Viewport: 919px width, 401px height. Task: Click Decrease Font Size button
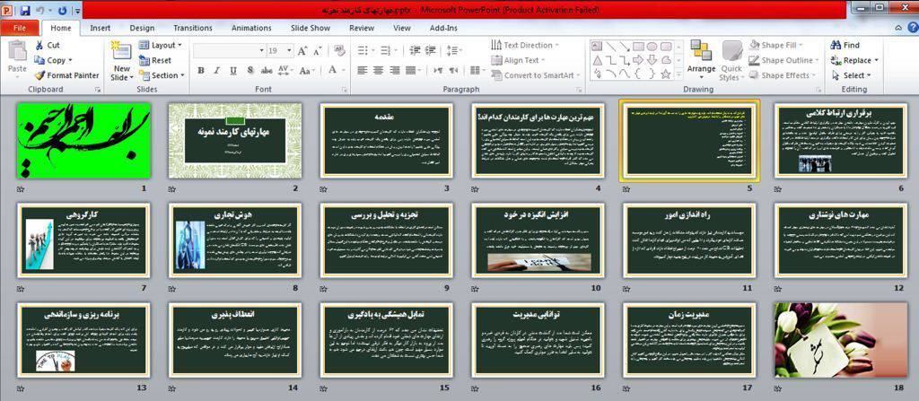(319, 51)
